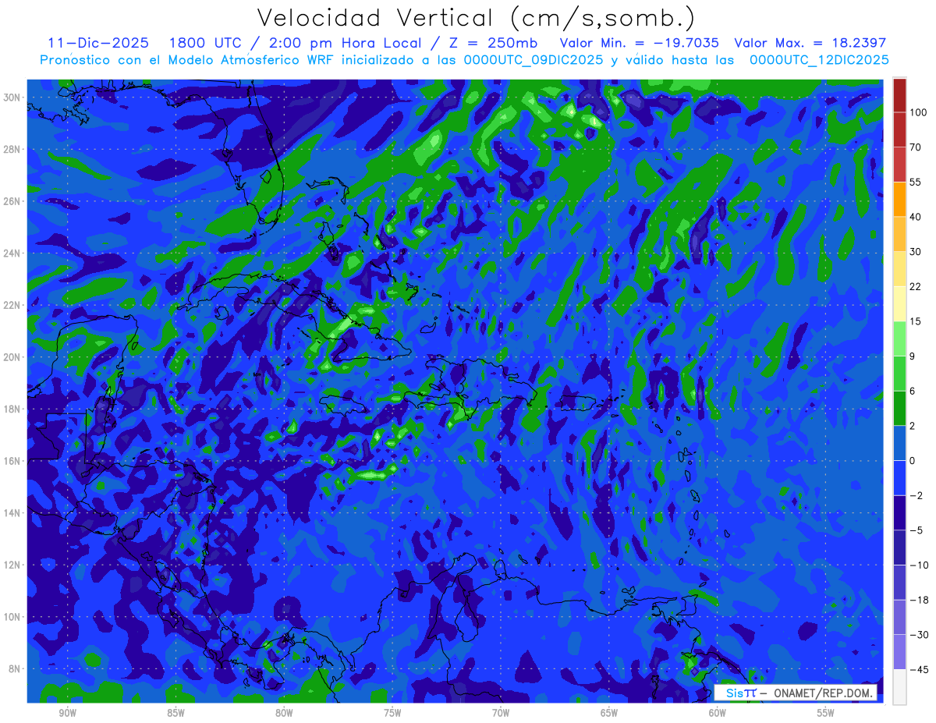Select the white swatch below -45

pos(899,686)
